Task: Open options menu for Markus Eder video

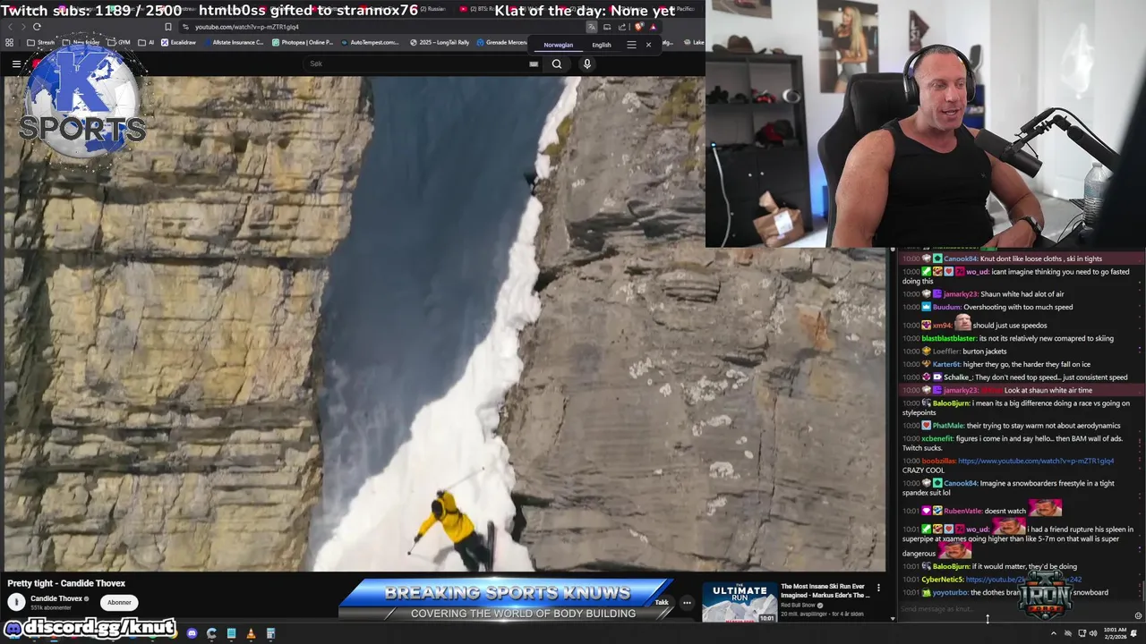Action: [x=878, y=588]
